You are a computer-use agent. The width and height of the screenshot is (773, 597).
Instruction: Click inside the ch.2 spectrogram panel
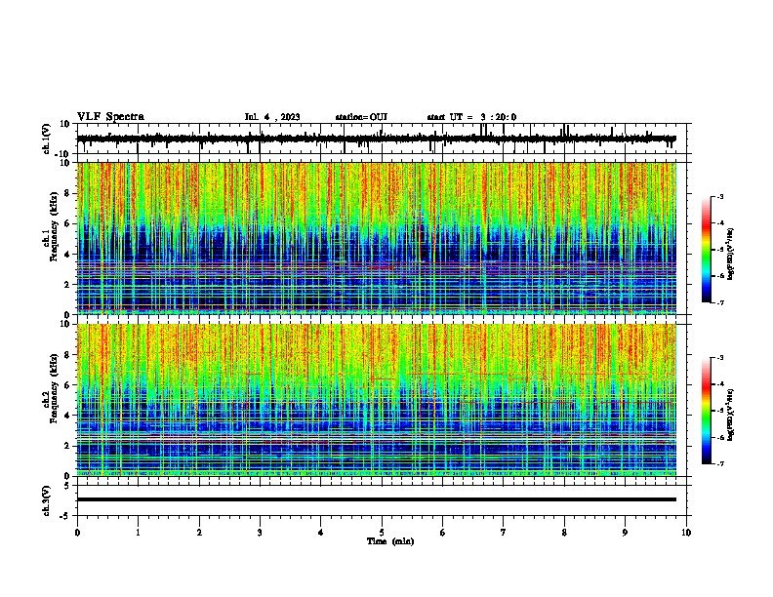pos(377,400)
